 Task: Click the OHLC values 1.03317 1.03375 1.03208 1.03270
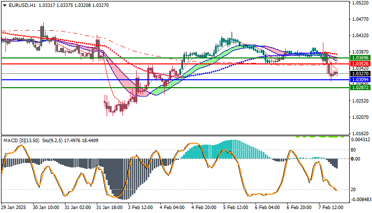tap(73, 5)
